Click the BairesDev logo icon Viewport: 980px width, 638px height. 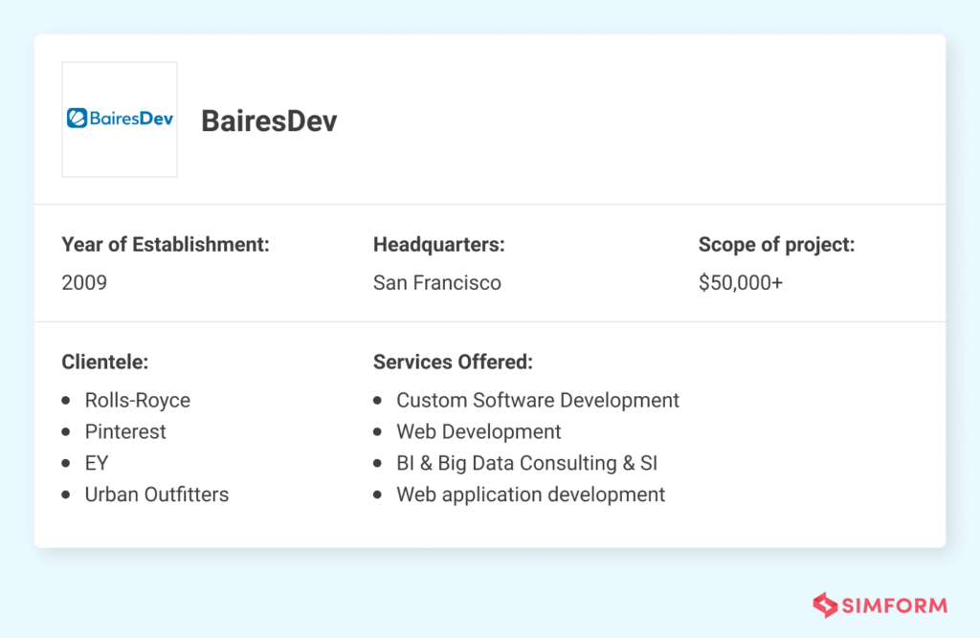[119, 119]
